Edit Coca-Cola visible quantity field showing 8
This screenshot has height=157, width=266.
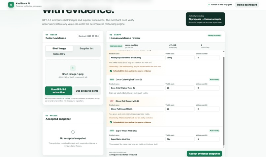[x=208, y=88]
